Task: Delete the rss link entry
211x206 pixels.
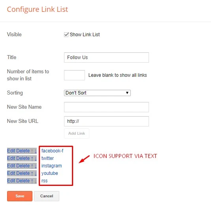Action: [23, 181]
